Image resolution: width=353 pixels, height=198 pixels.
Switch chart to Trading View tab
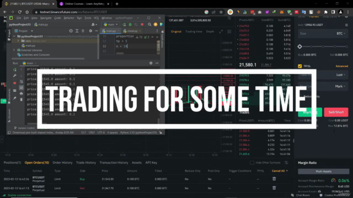(194, 32)
